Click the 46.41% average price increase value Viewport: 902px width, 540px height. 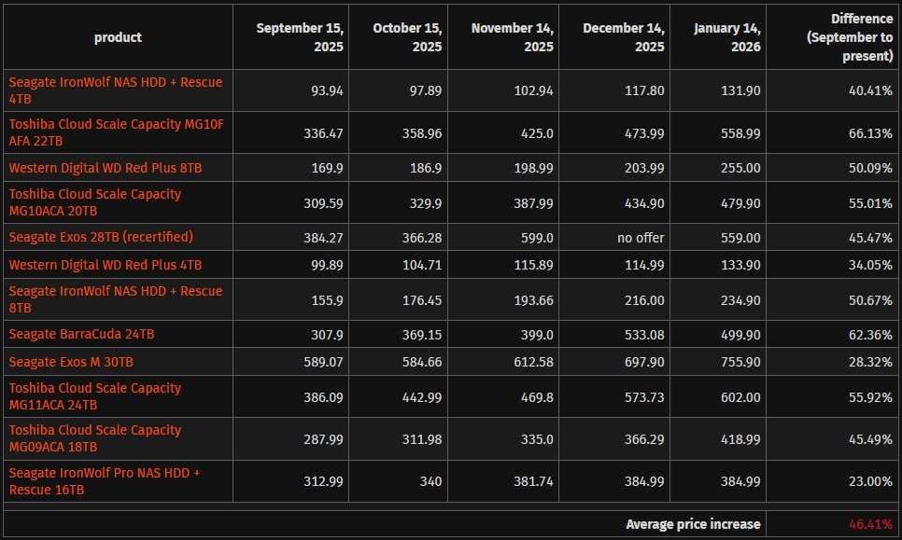870,524
